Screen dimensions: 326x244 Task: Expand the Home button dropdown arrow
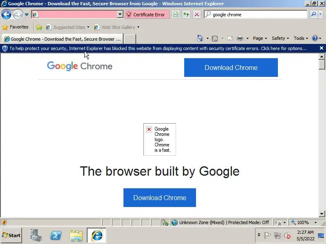(x=207, y=38)
